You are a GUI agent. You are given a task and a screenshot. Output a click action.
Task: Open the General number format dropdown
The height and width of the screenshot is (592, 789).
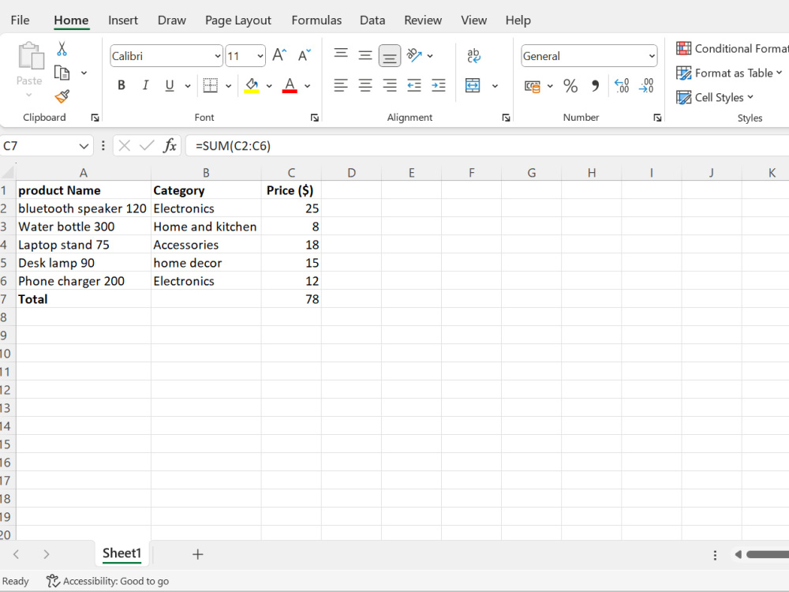(x=652, y=56)
